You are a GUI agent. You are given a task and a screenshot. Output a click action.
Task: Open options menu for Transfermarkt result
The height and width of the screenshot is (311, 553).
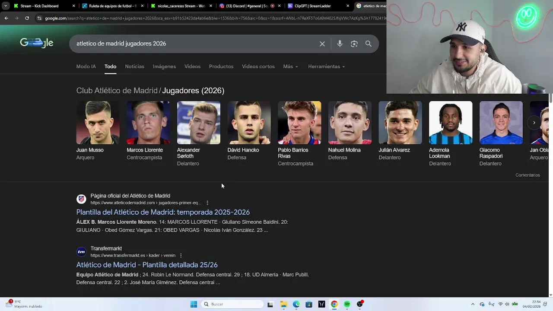[x=181, y=255]
